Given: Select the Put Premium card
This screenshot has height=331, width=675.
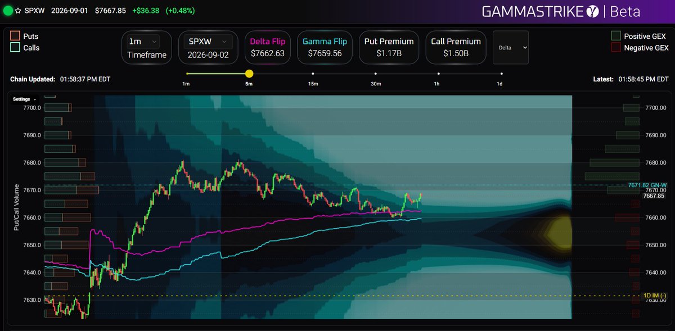Looking at the screenshot, I should [389, 47].
